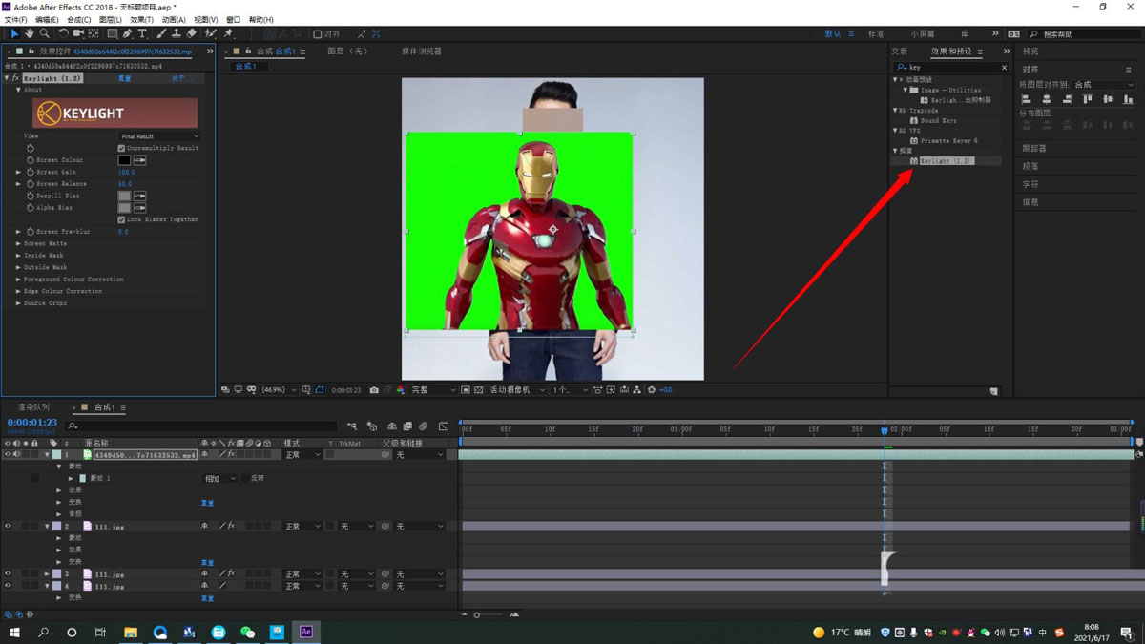1145x644 pixels.
Task: Toggle the Lock Biases Together checkbox
Action: pyautogui.click(x=121, y=219)
